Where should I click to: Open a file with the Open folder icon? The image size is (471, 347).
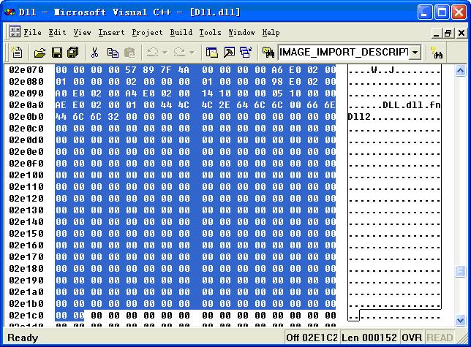pos(39,53)
